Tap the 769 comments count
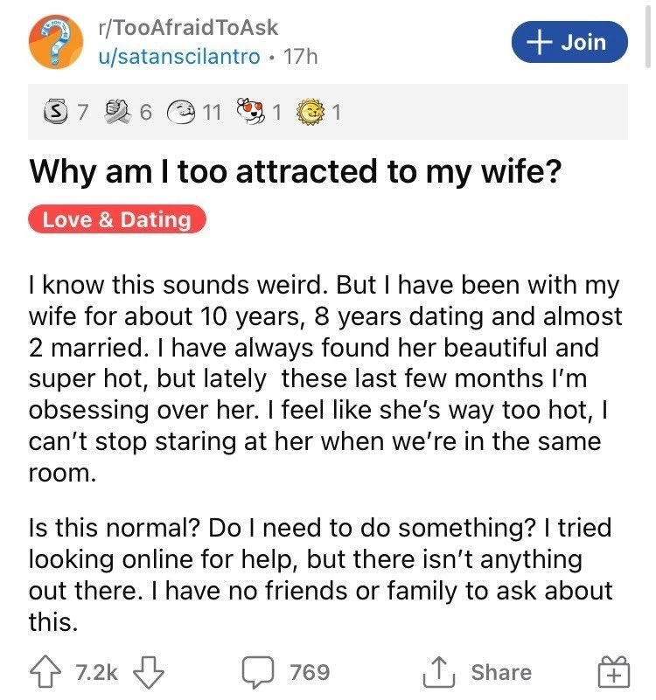Image resolution: width=656 pixels, height=700 pixels. pos(309,672)
